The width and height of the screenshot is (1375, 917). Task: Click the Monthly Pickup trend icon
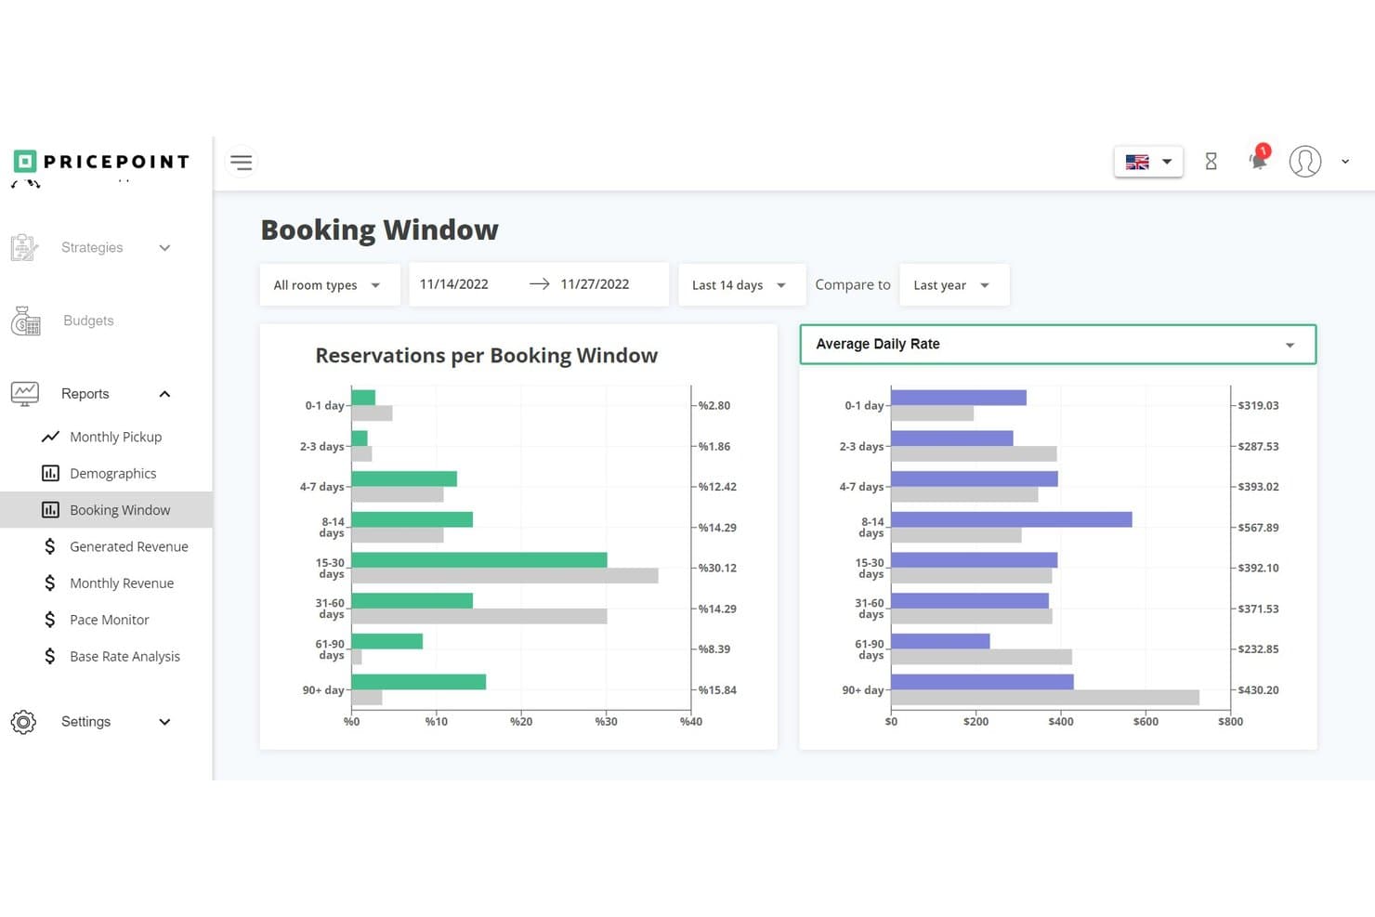[x=50, y=437]
